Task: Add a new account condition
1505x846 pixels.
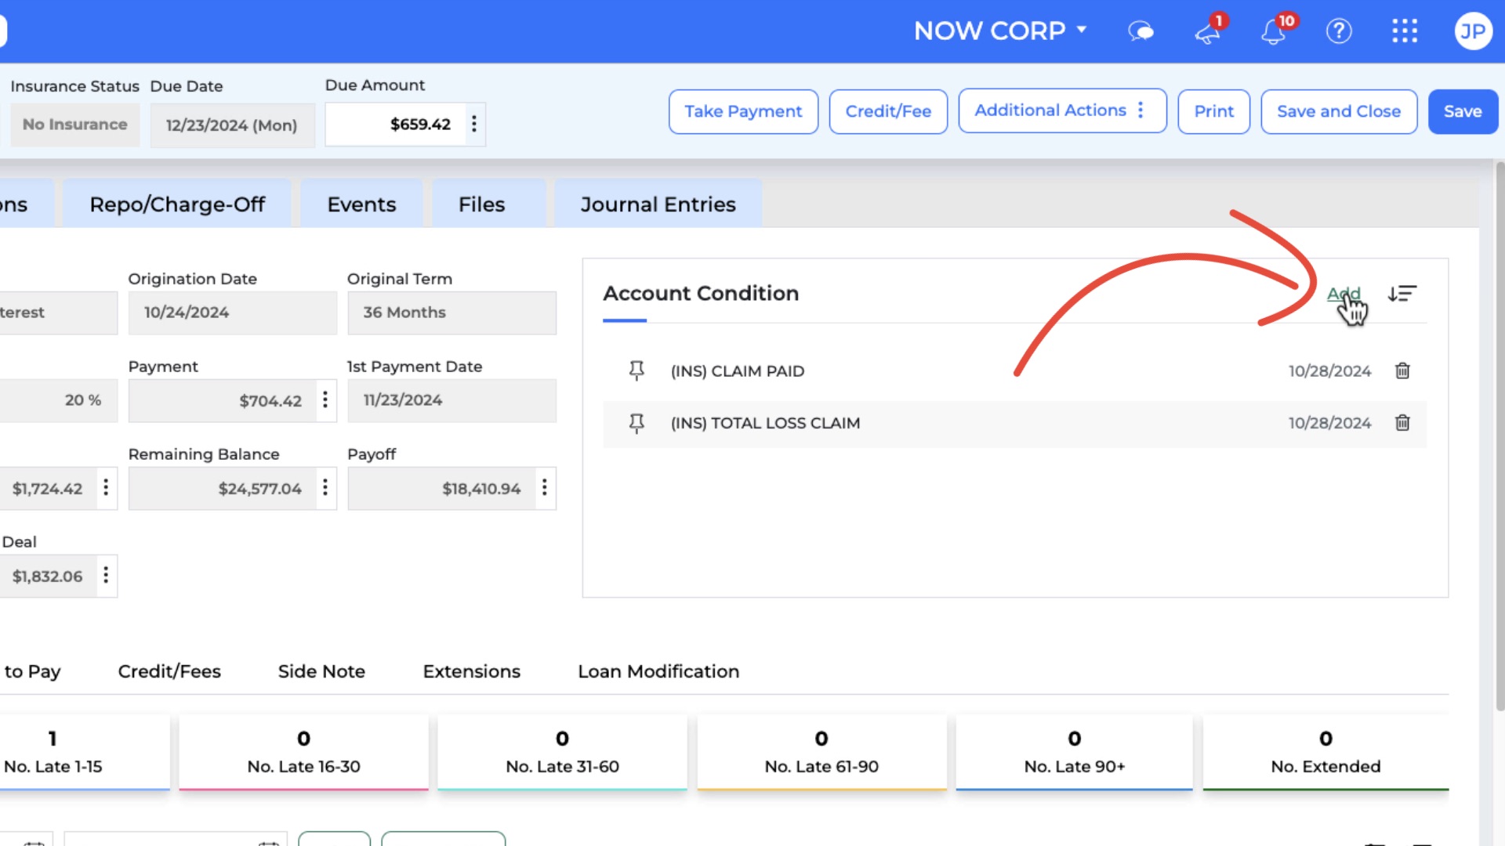Action: (x=1344, y=294)
